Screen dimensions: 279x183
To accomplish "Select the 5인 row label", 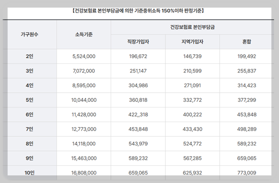I will (29, 100).
